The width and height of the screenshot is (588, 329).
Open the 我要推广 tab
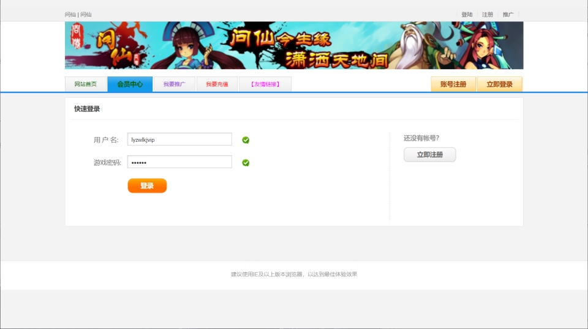pos(175,84)
